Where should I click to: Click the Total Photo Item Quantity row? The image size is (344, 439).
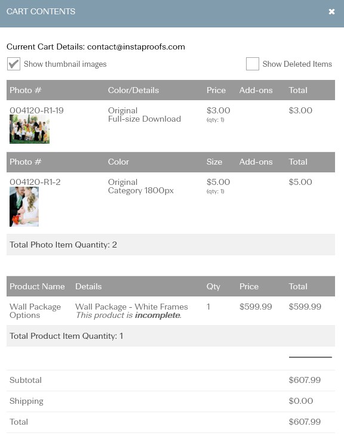coord(171,245)
